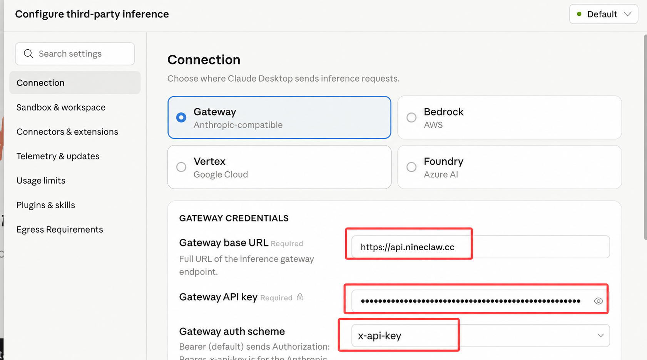Go to Usage limits section
This screenshot has width=647, height=360.
pyautogui.click(x=41, y=181)
